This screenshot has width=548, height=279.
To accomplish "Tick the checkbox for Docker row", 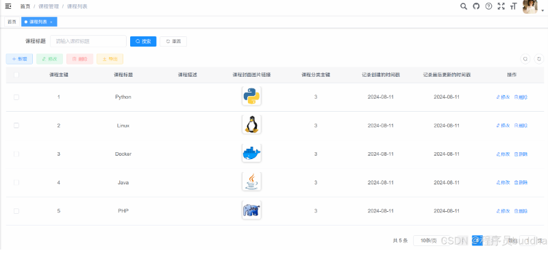I will (16, 154).
